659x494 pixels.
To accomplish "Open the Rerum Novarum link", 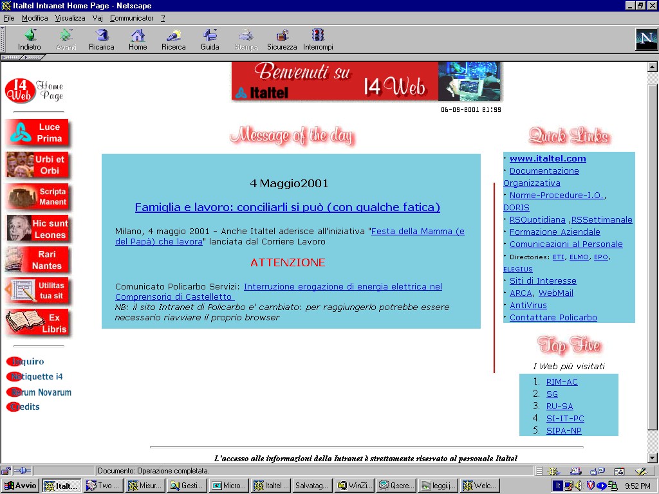I will click(39, 392).
